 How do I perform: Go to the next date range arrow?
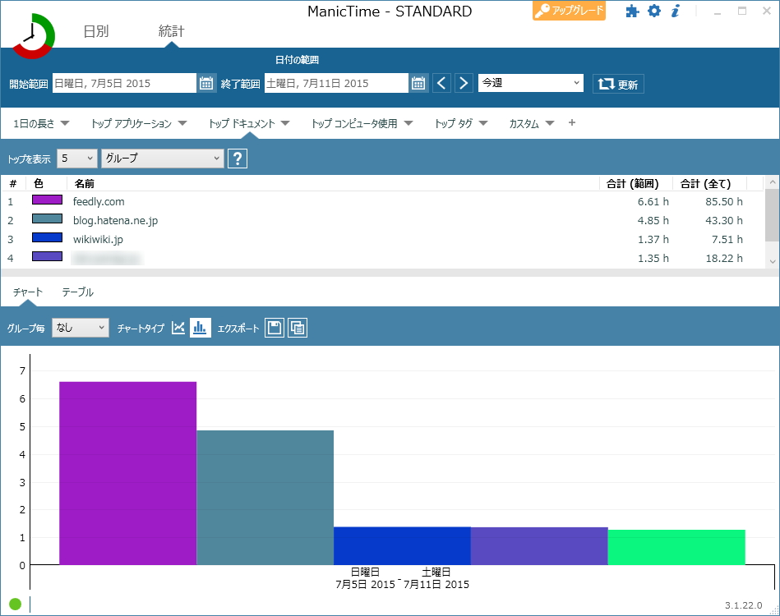pyautogui.click(x=464, y=83)
